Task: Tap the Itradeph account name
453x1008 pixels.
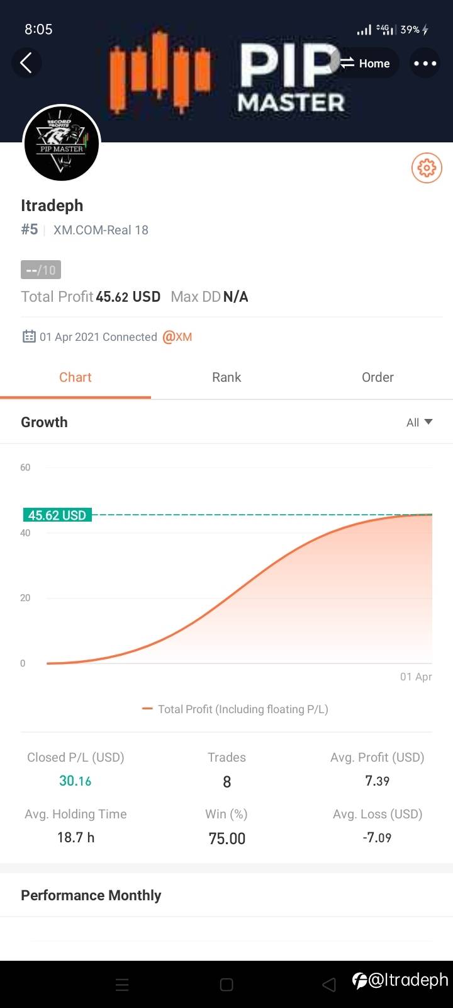Action: click(52, 205)
